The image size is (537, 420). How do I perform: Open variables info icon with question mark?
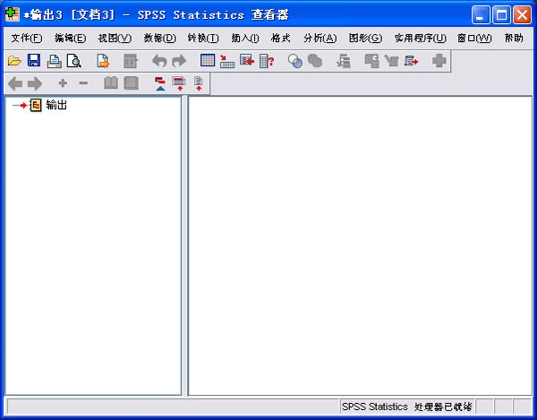click(267, 61)
